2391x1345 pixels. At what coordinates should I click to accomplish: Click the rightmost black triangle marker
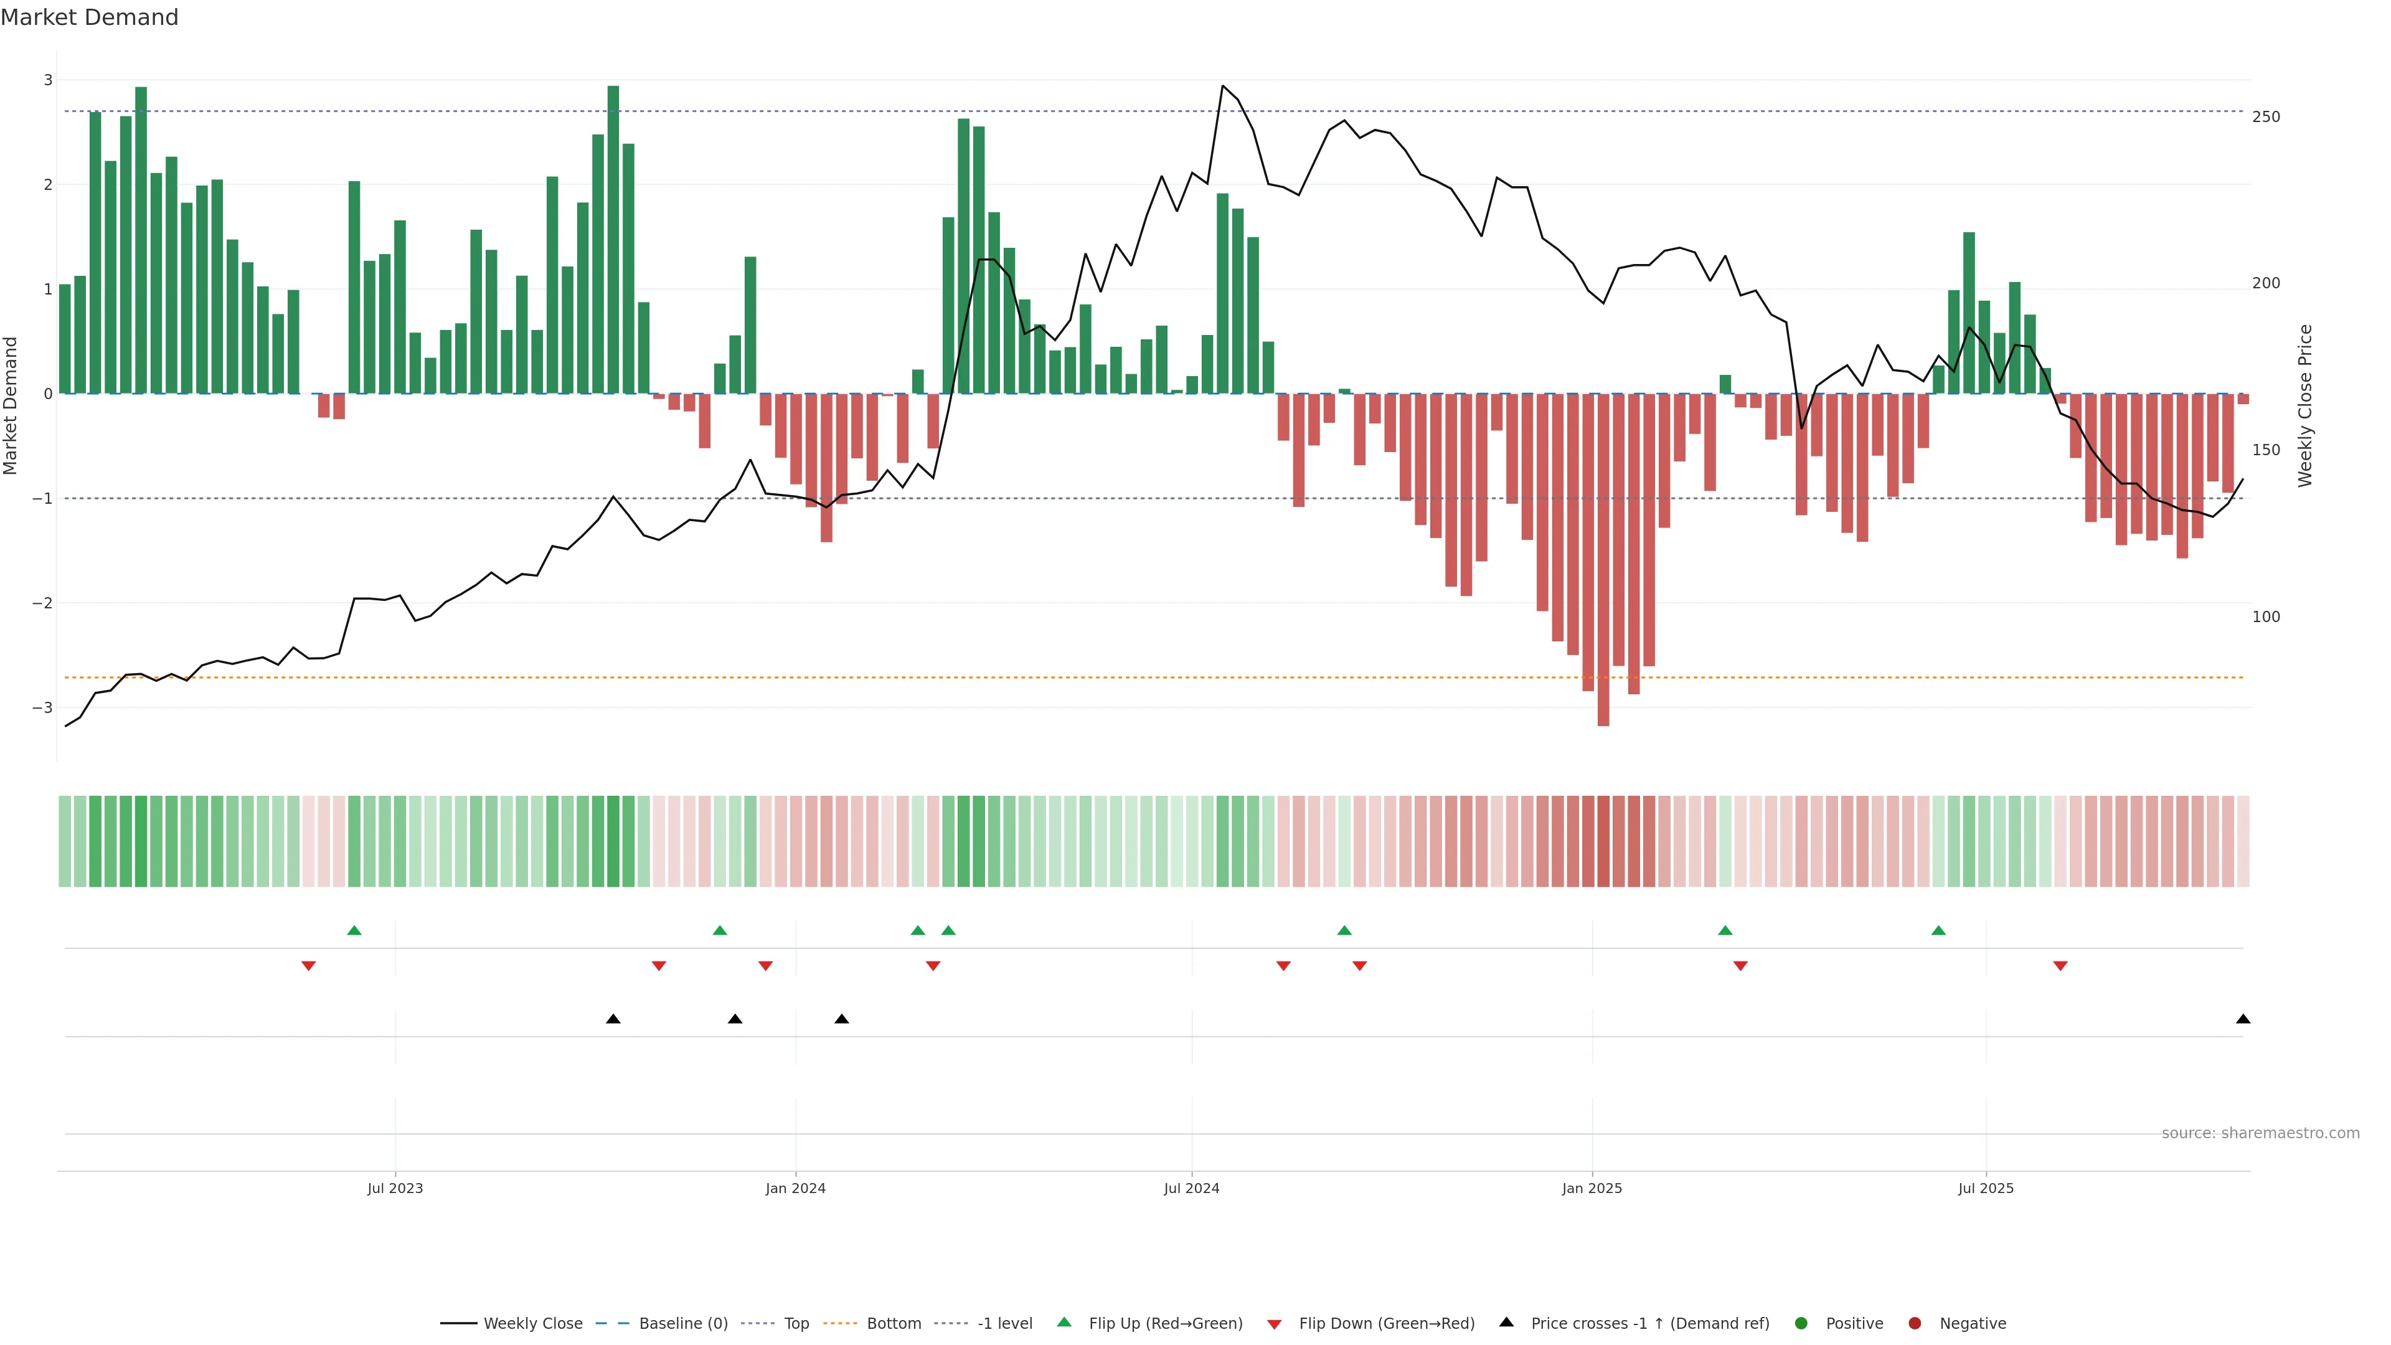coord(2242,1019)
